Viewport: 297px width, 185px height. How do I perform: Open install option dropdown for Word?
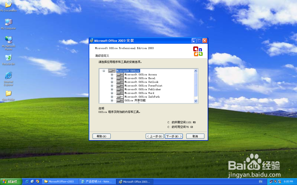(120, 93)
